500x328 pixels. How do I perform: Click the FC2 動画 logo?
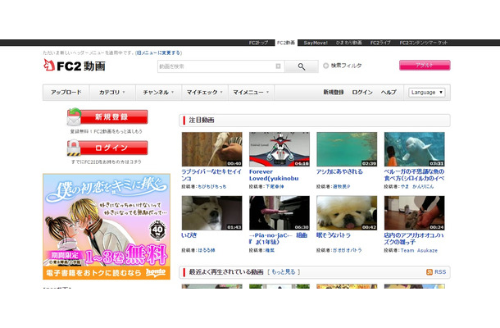(75, 66)
